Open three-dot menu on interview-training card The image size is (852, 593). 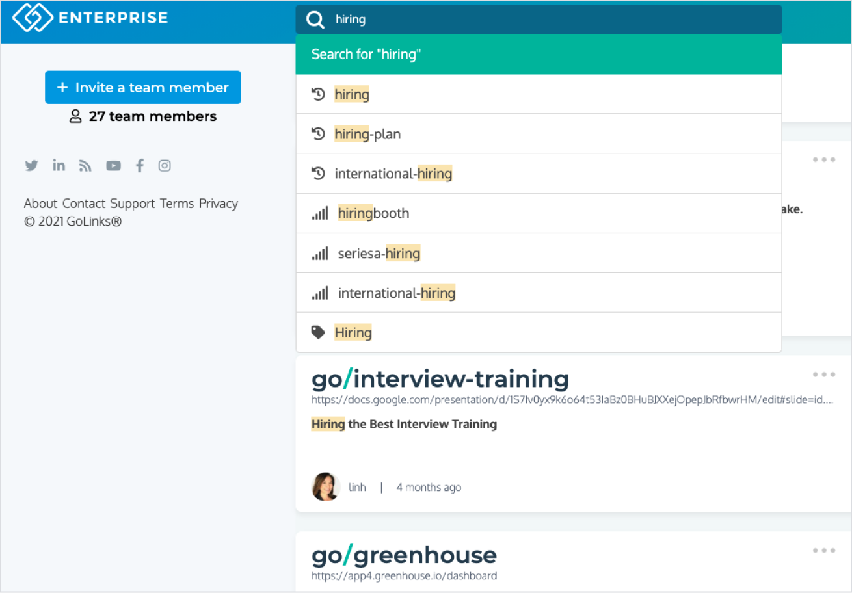pyautogui.click(x=824, y=375)
